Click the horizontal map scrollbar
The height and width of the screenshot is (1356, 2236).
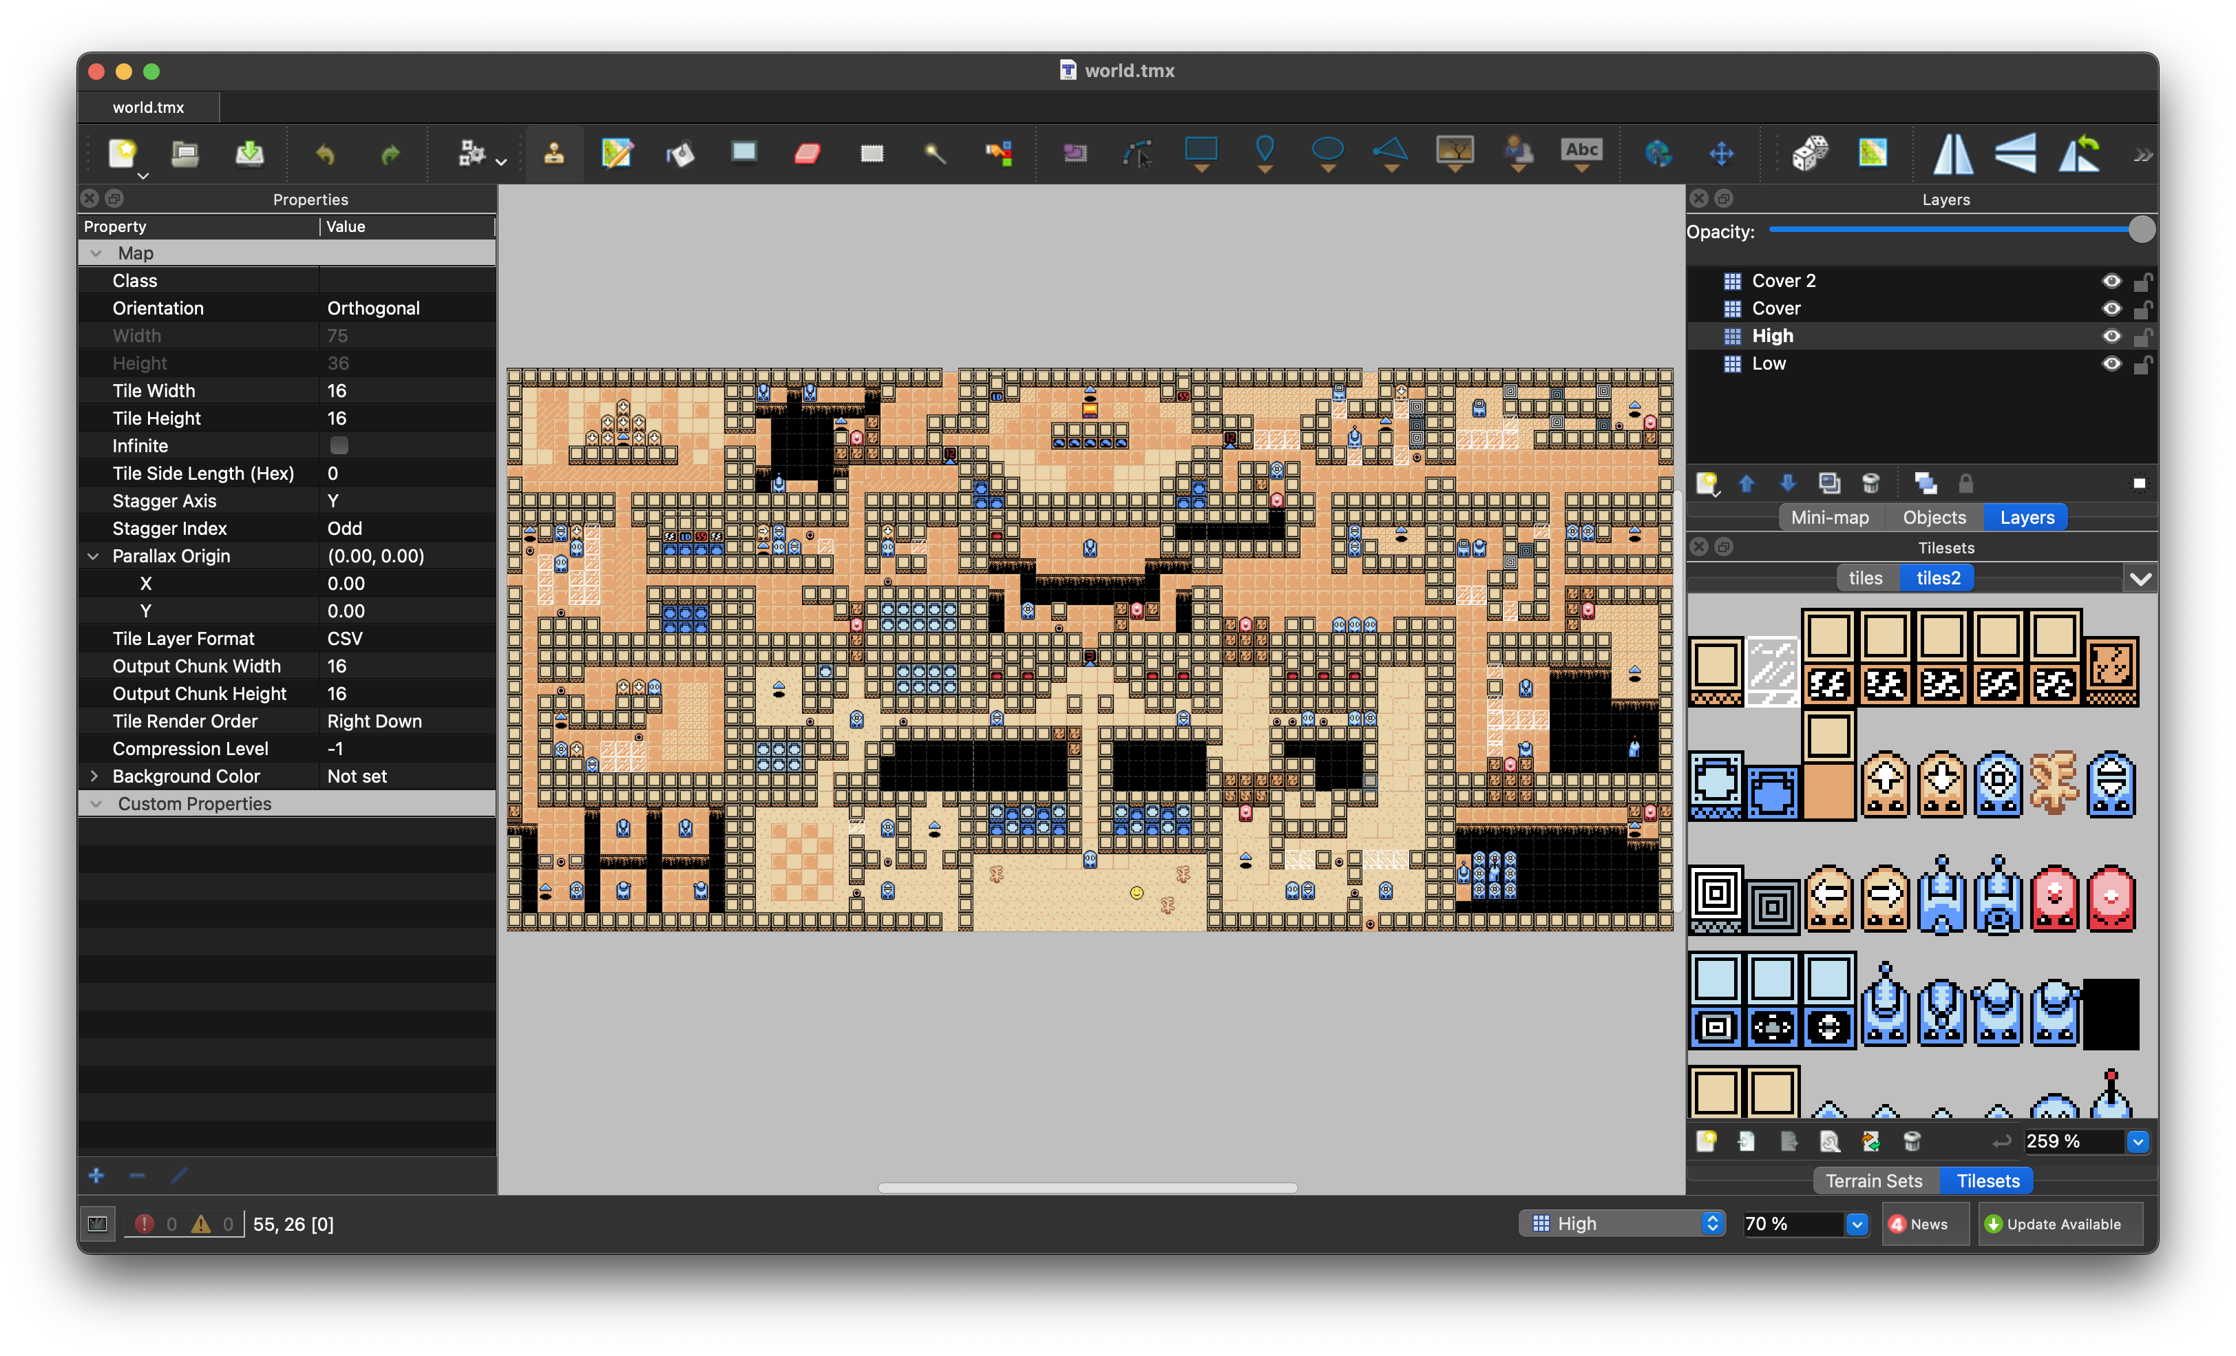click(x=1087, y=1187)
